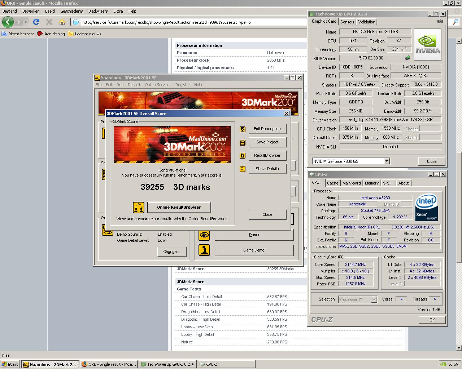Switch to ORB Firefox taskbar button
This screenshot has width=462, height=369.
[x=109, y=364]
